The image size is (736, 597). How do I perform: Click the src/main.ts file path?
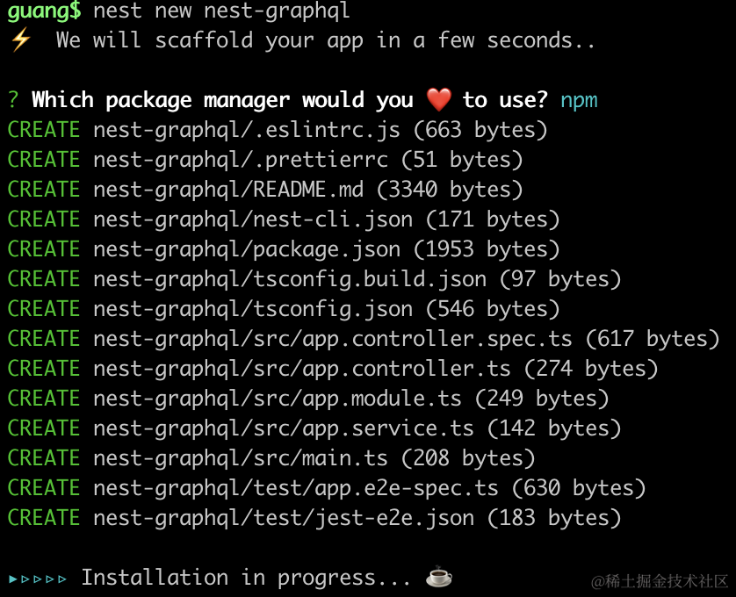pos(240,458)
